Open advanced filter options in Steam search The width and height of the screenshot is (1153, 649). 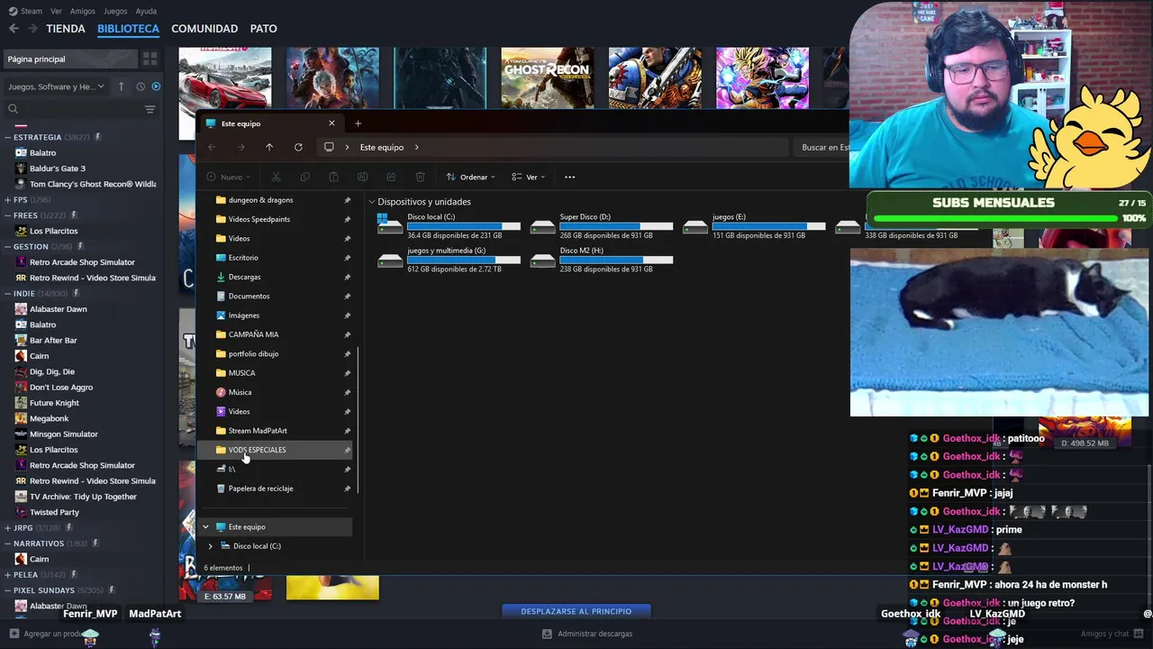tap(150, 109)
